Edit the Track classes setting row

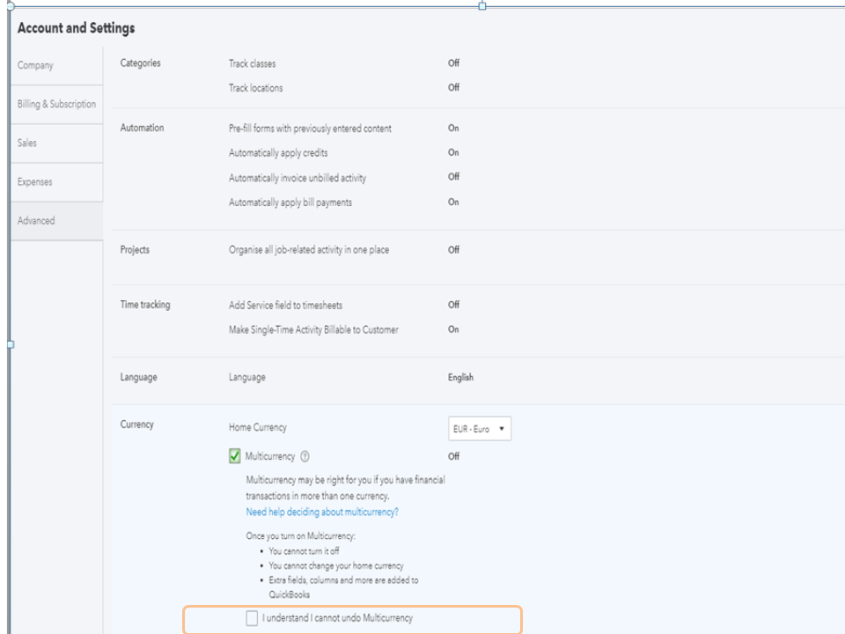(252, 63)
